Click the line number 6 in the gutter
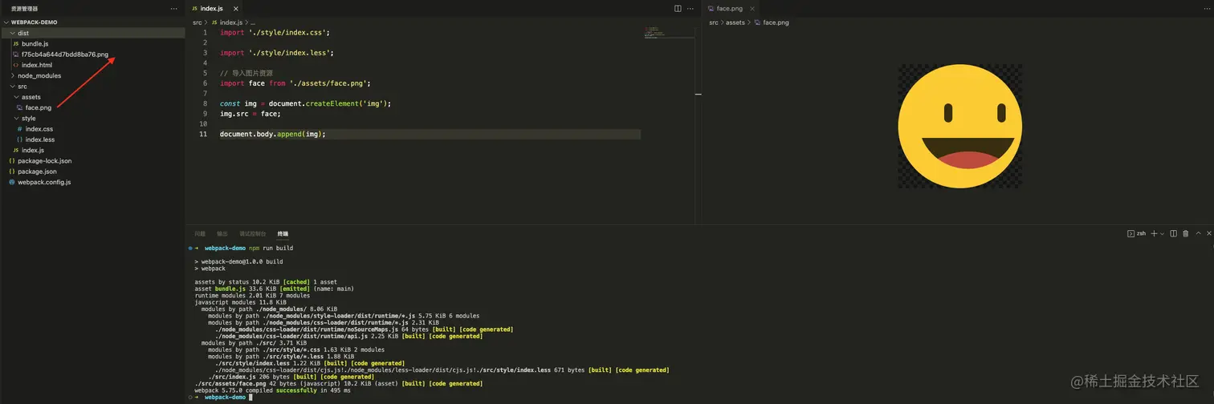The image size is (1214, 404). point(205,83)
